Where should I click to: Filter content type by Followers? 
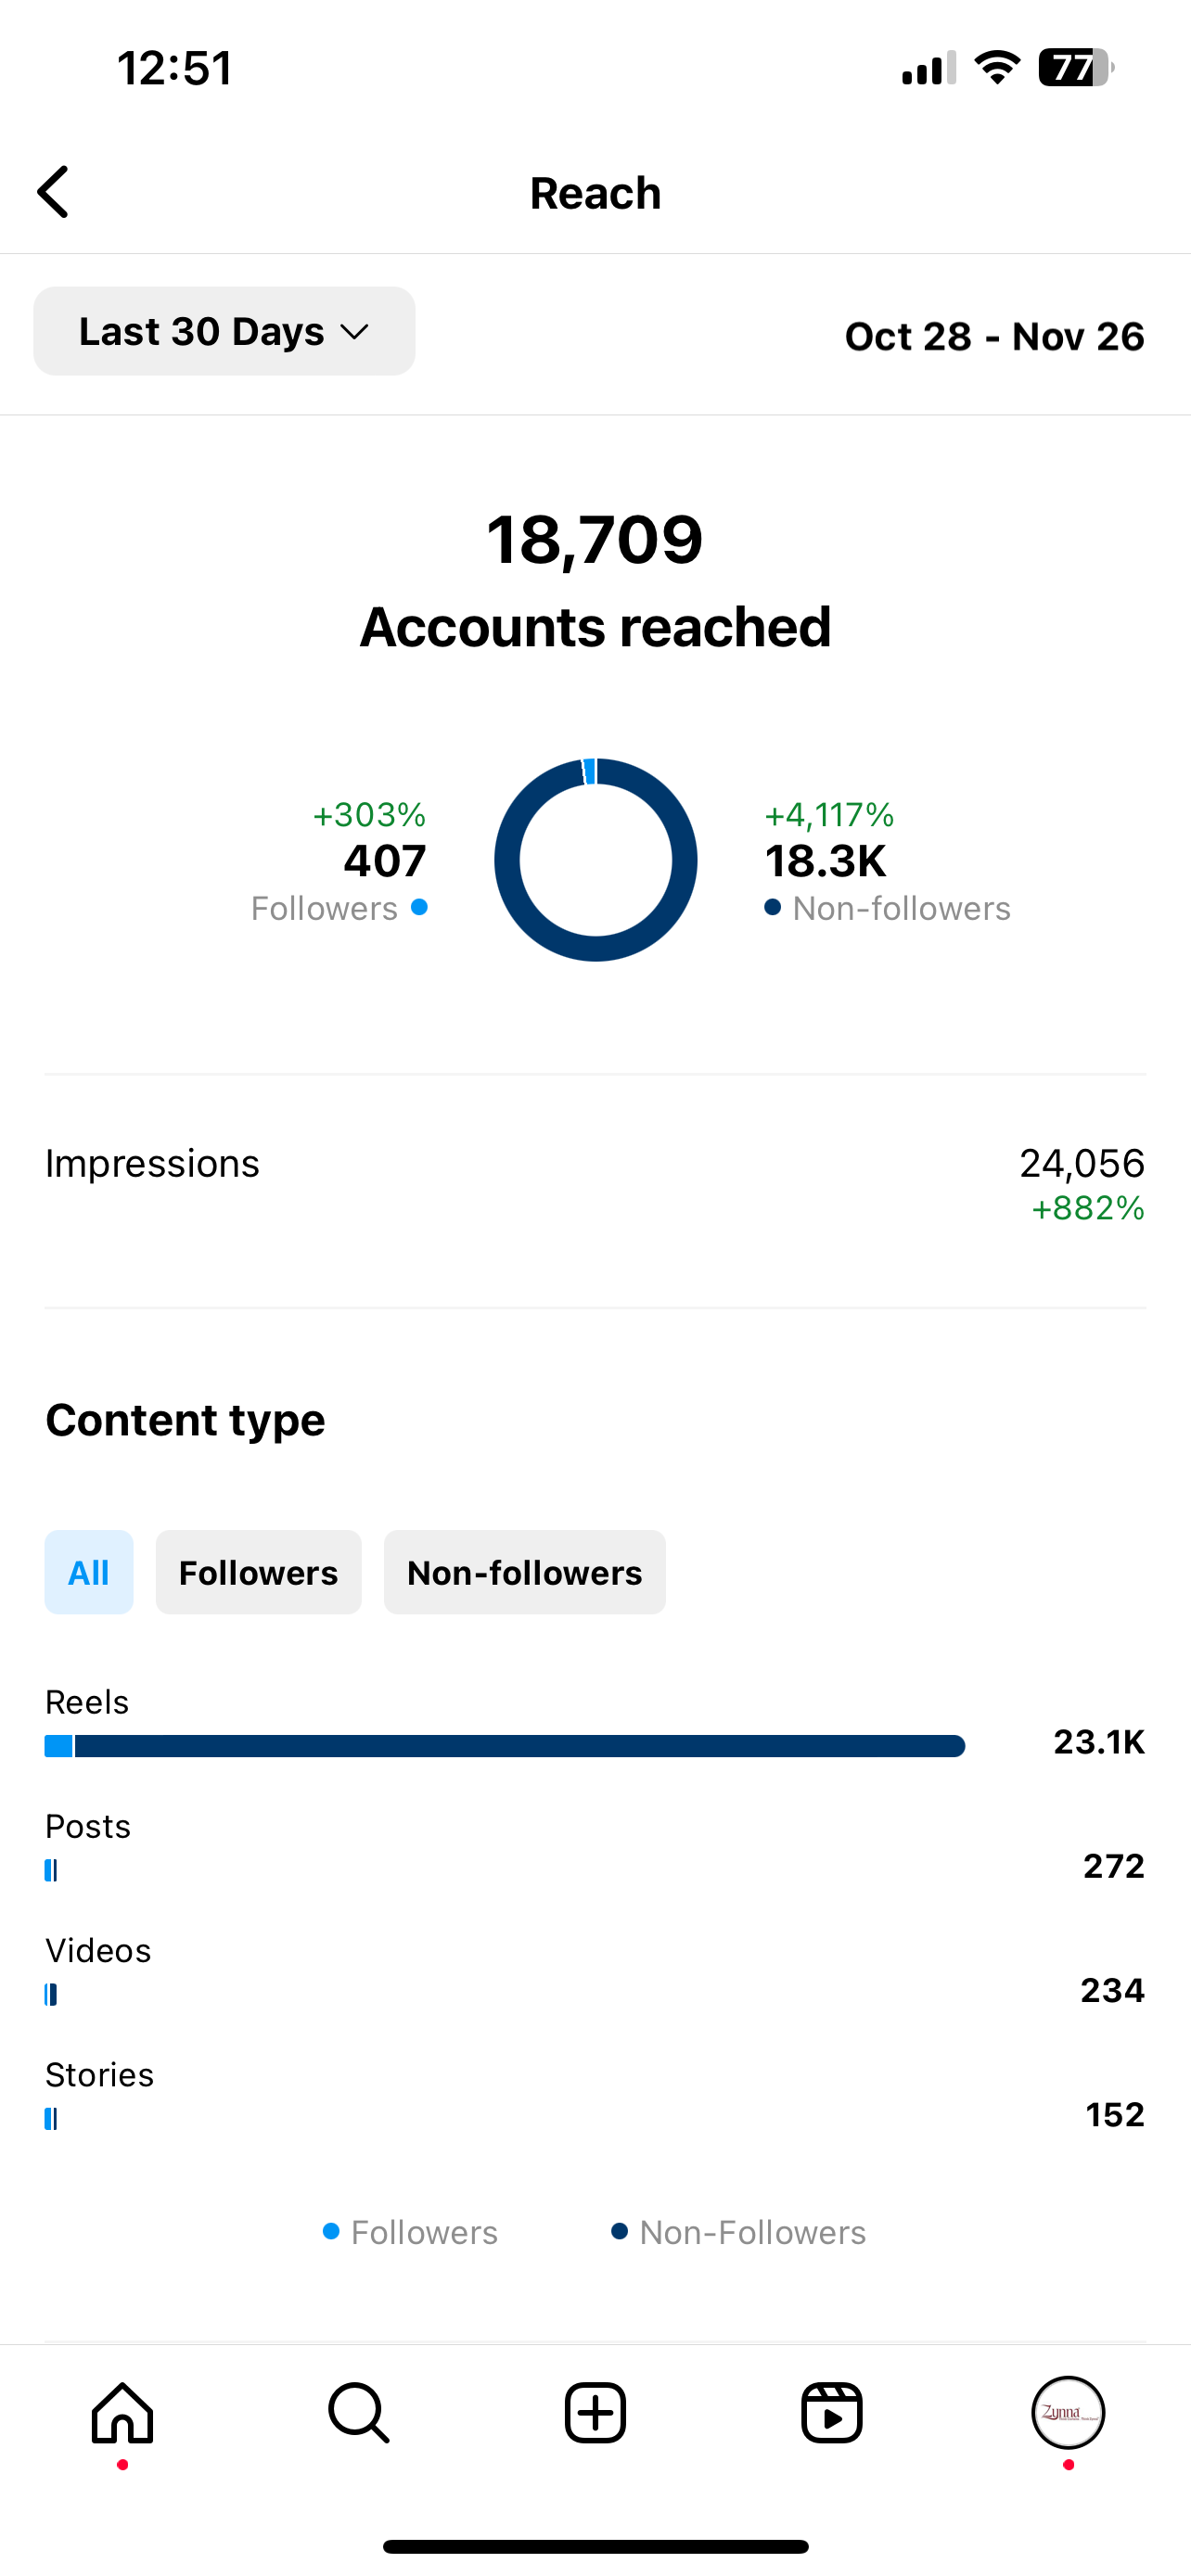click(258, 1572)
